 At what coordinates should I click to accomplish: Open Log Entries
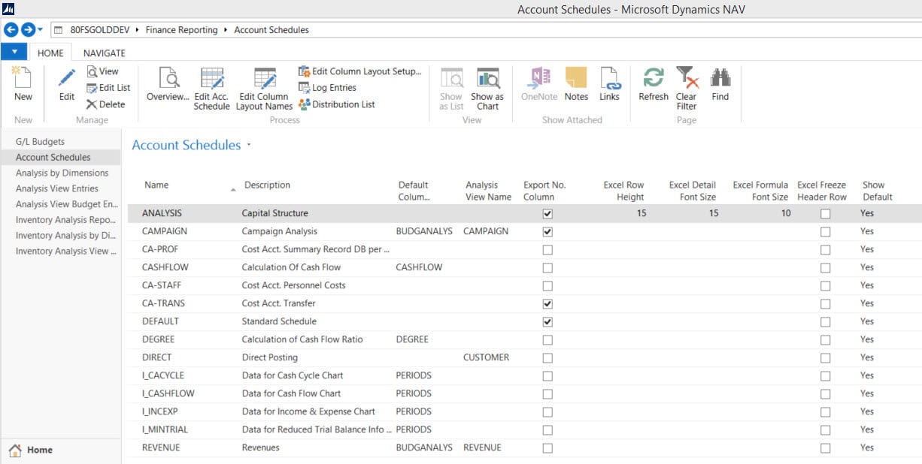327,88
